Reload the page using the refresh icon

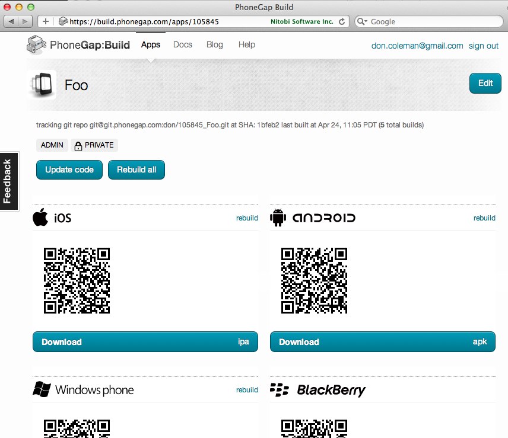click(341, 21)
